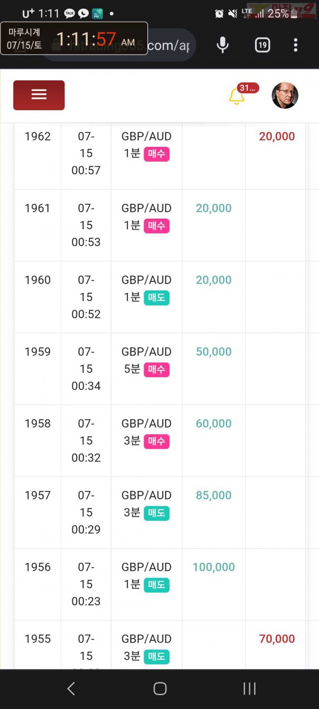The width and height of the screenshot is (319, 709).
Task: Tap the 매수 badge in row 1962
Action: pyautogui.click(x=156, y=154)
